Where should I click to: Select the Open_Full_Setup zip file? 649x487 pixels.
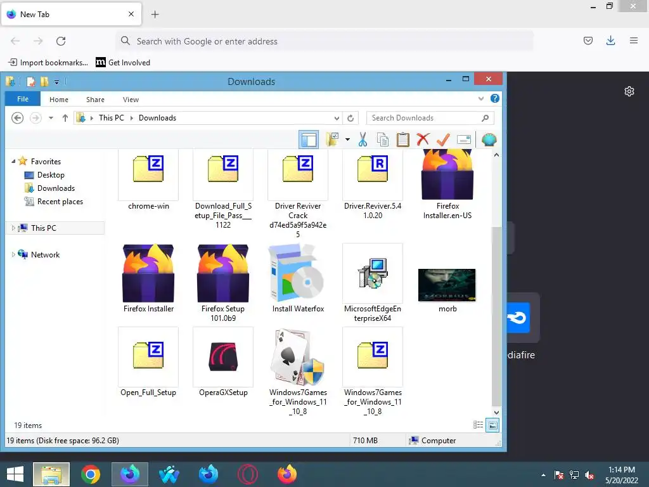click(148, 362)
